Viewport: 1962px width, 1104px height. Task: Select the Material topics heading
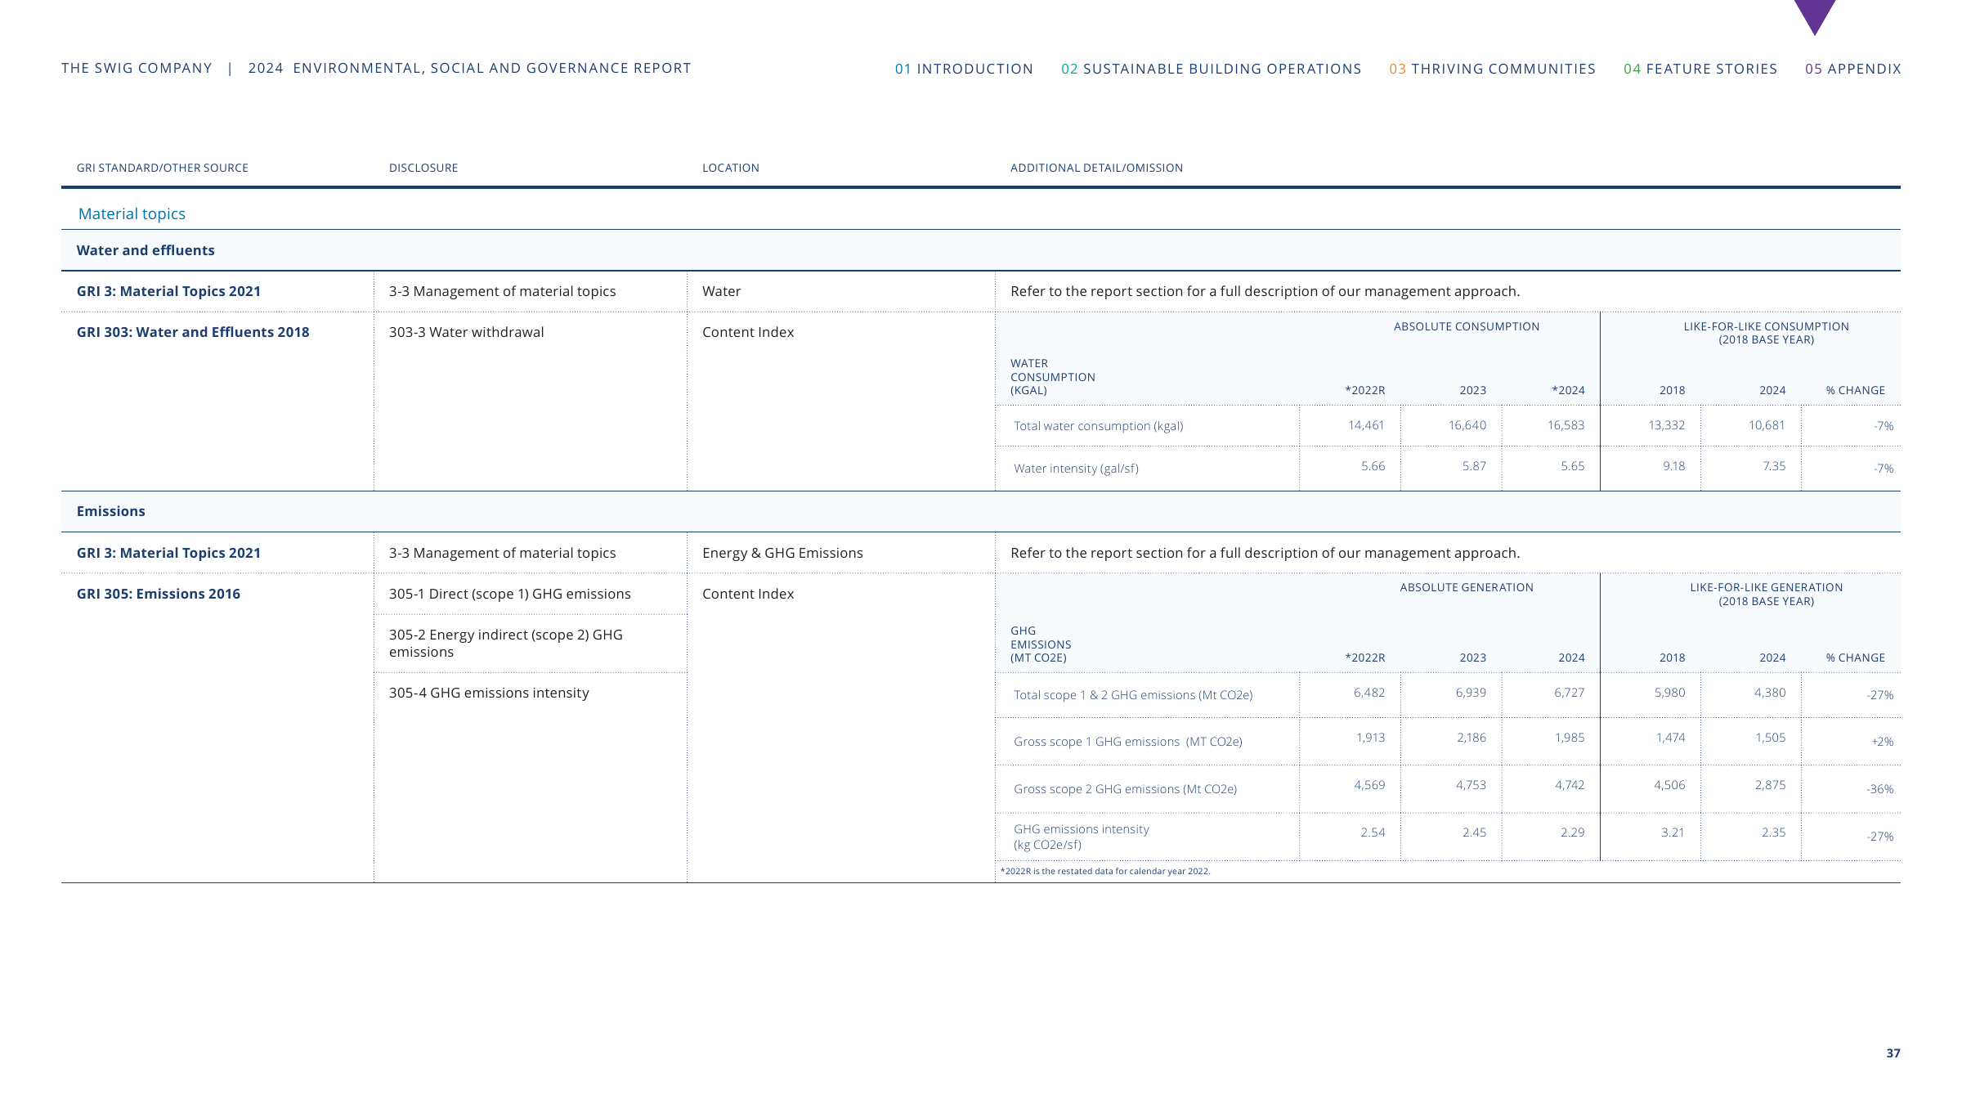pyautogui.click(x=132, y=213)
